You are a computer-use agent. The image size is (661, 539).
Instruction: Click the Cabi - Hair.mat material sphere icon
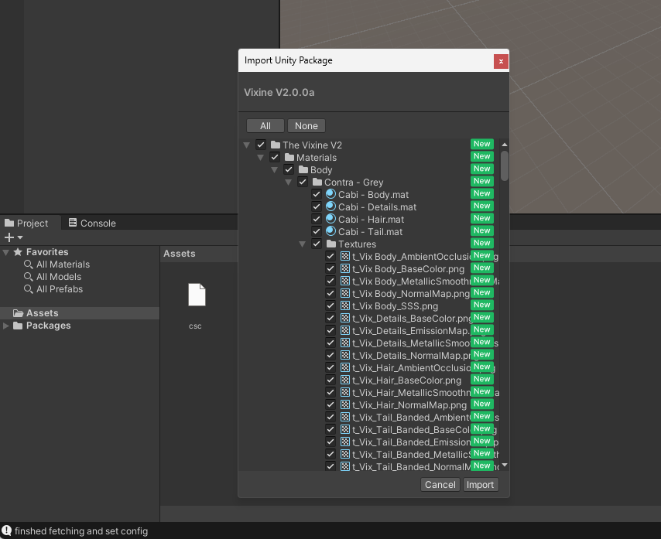[x=330, y=220]
